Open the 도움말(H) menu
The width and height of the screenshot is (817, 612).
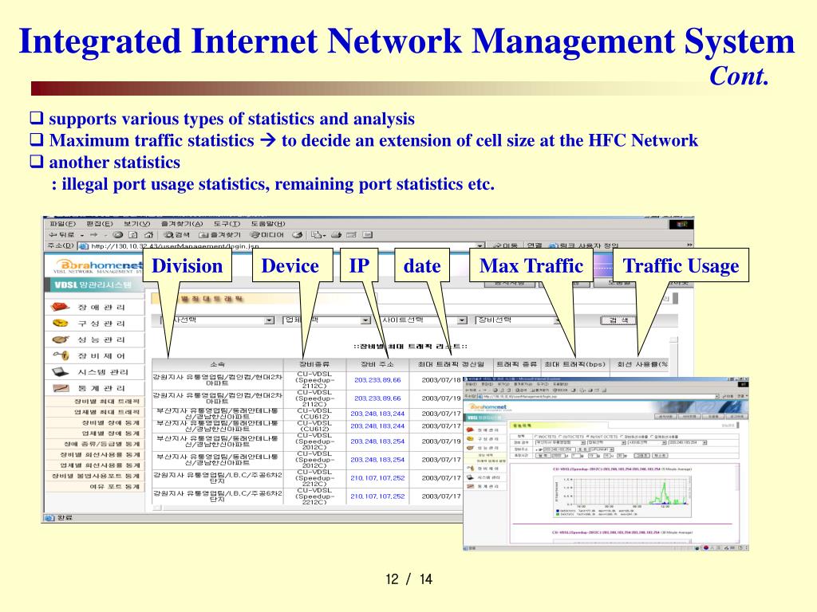[x=268, y=224]
